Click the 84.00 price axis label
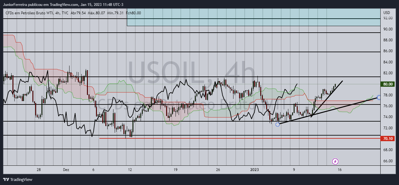The height and width of the screenshot is (185, 399). click(388, 62)
